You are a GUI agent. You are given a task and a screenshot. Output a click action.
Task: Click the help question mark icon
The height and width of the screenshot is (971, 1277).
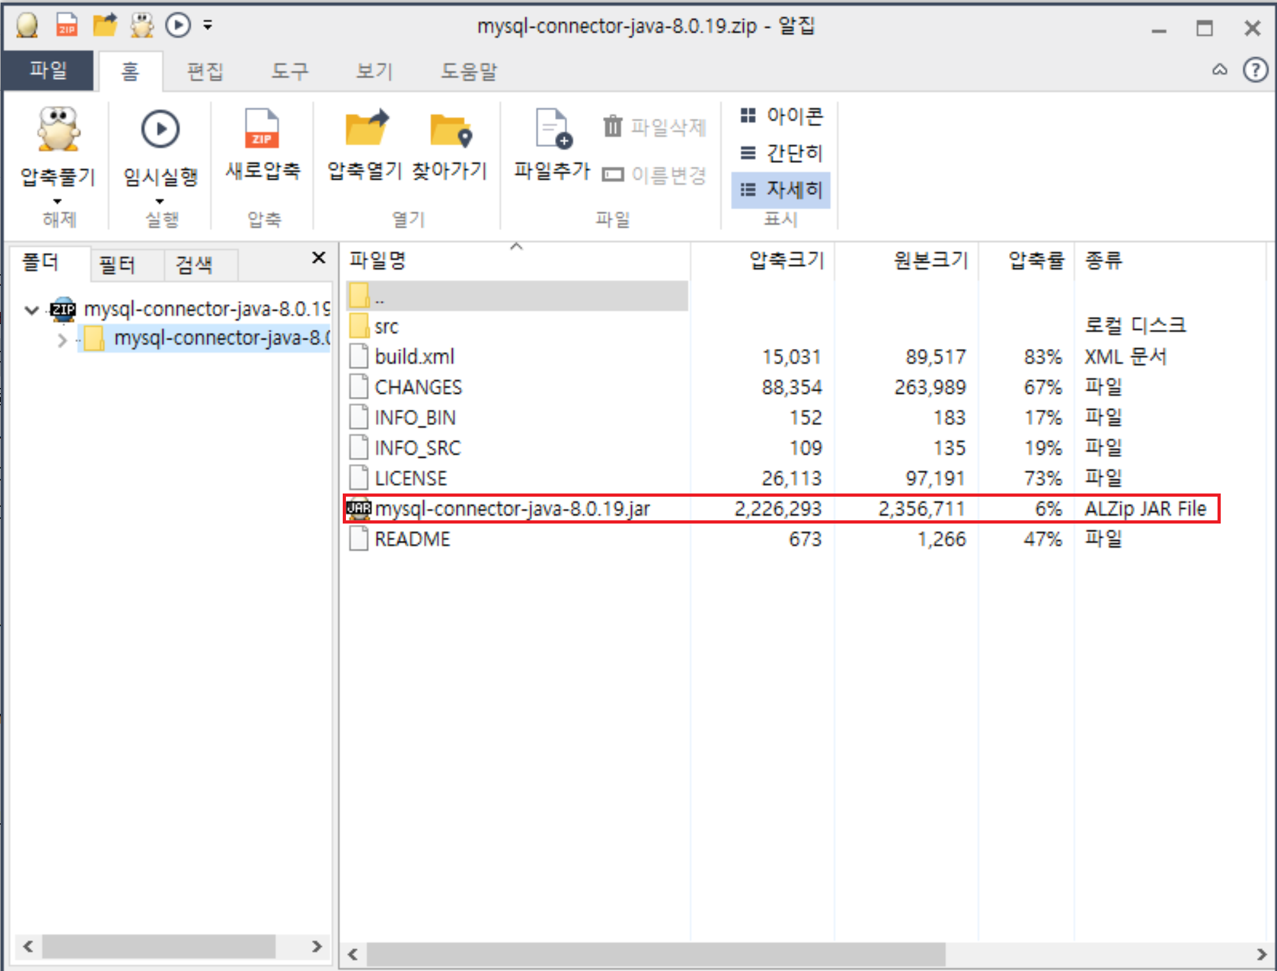(x=1255, y=70)
